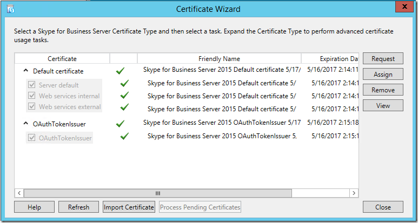This screenshot has height=223, width=418.
Task: Click the horizontal scrollbar left arrow
Action: point(19,193)
